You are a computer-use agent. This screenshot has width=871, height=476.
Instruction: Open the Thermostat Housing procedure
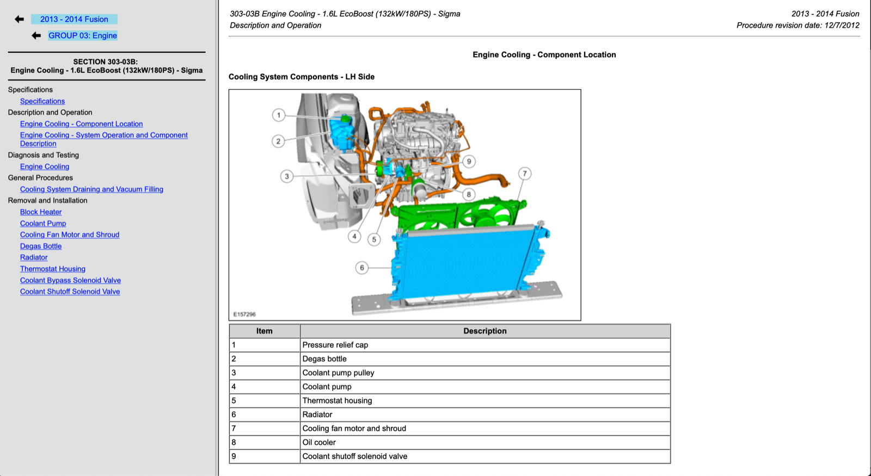coord(53,269)
